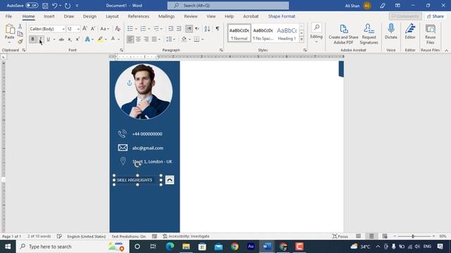Click the Save icon in title bar

(45, 6)
